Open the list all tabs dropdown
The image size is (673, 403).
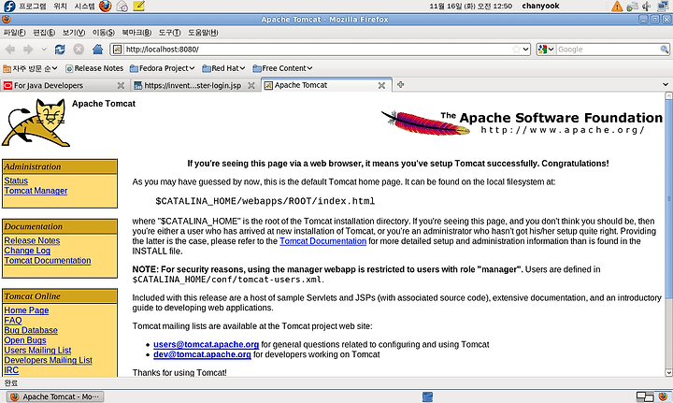click(x=666, y=84)
